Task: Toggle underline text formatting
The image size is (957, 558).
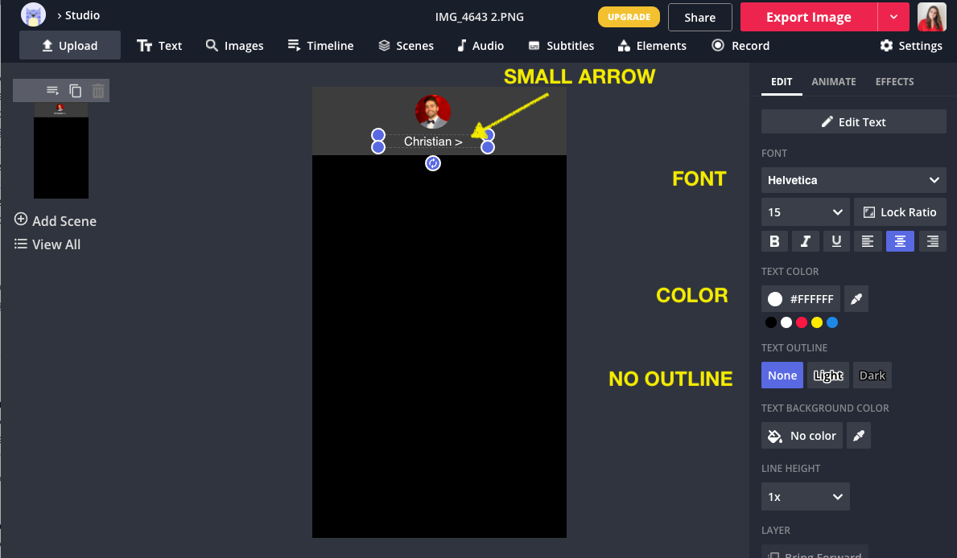Action: [836, 241]
